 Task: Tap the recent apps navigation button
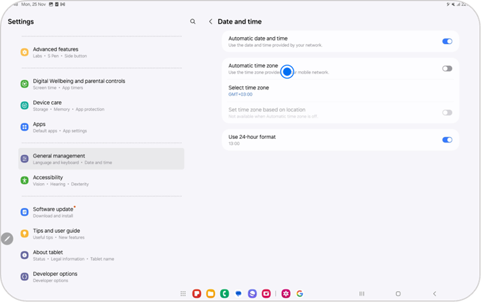[361, 294]
